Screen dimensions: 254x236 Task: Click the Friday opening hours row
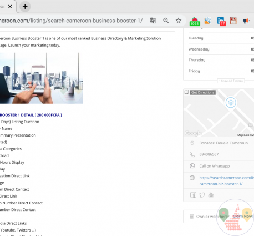(x=221, y=71)
